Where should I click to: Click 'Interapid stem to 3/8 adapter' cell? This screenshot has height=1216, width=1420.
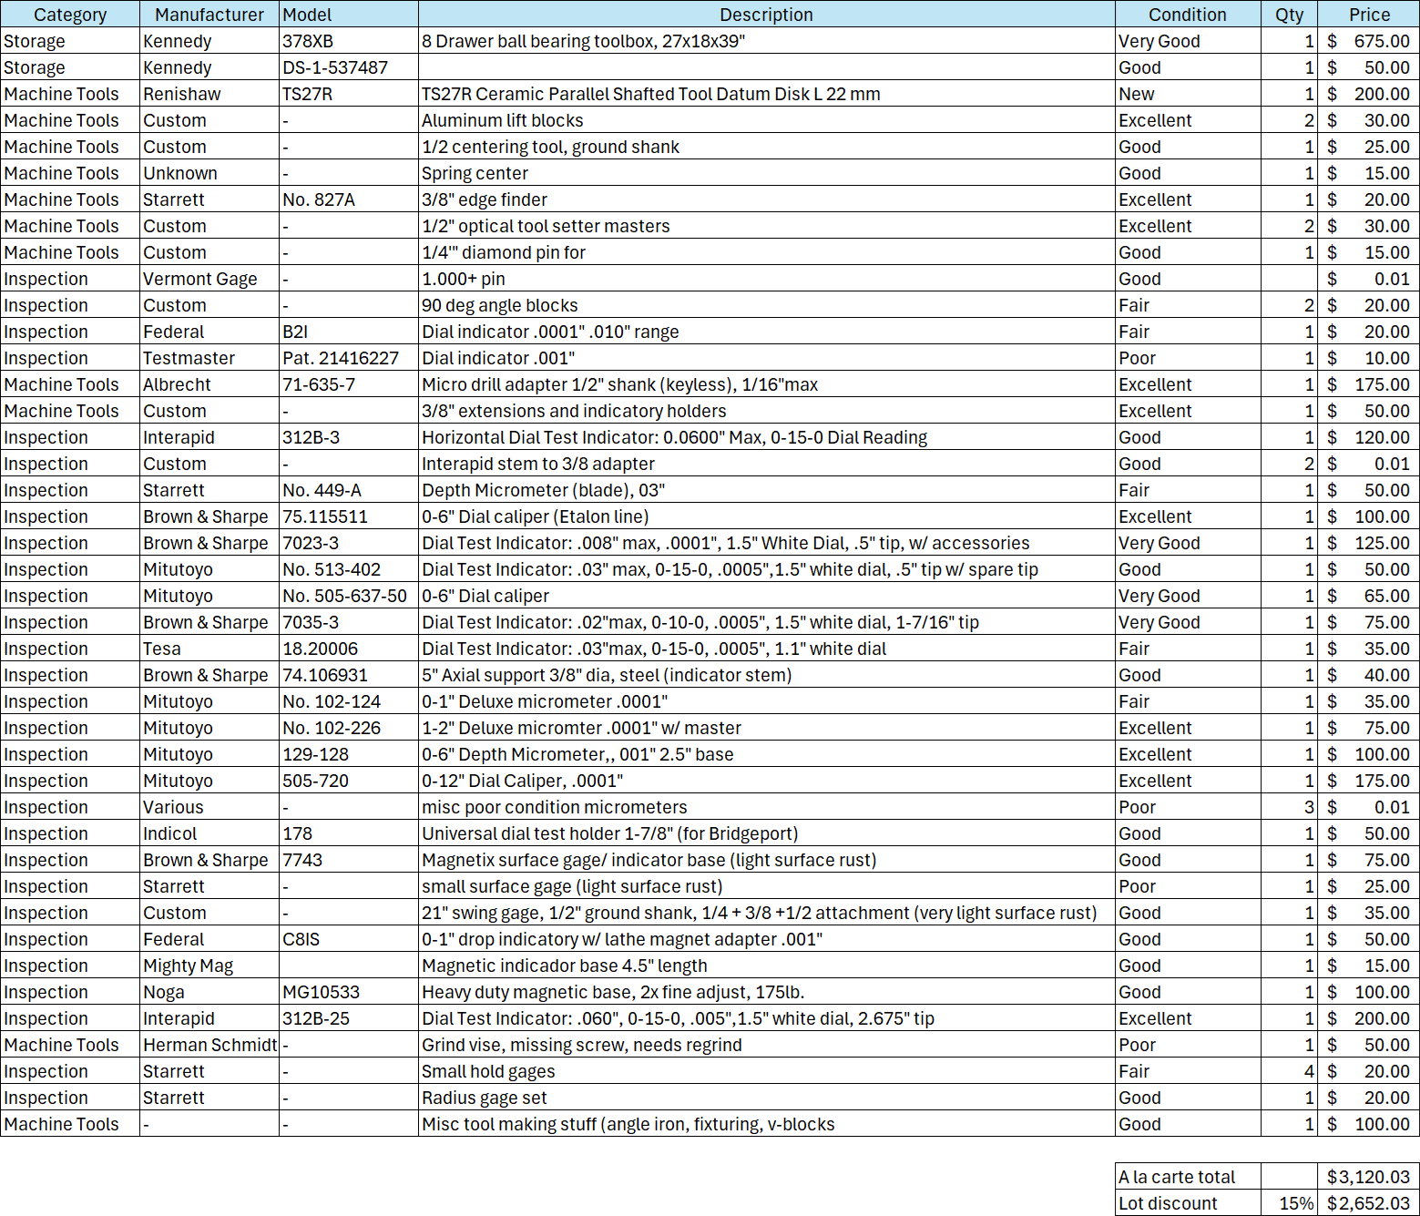pos(767,464)
